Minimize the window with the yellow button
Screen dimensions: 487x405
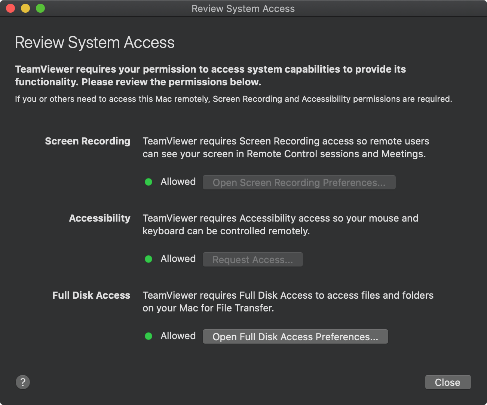point(25,8)
